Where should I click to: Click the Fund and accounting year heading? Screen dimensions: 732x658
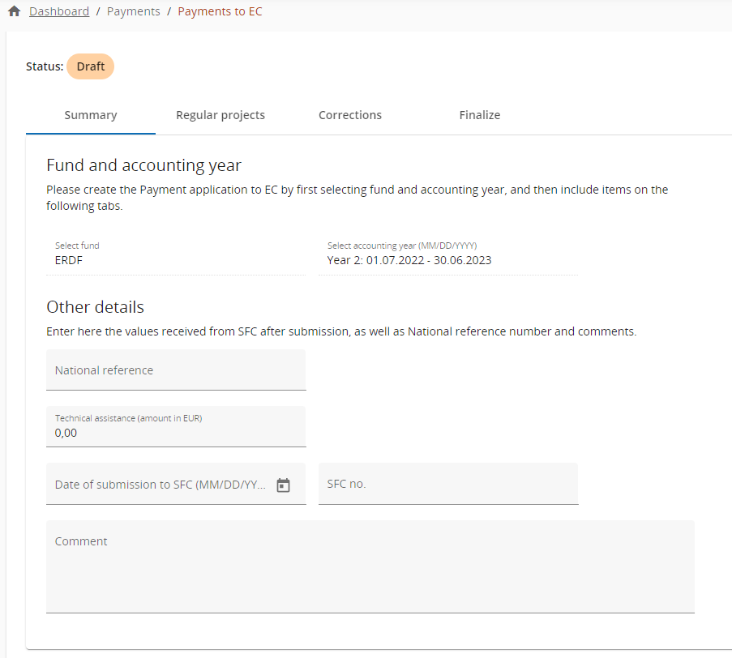pos(143,165)
